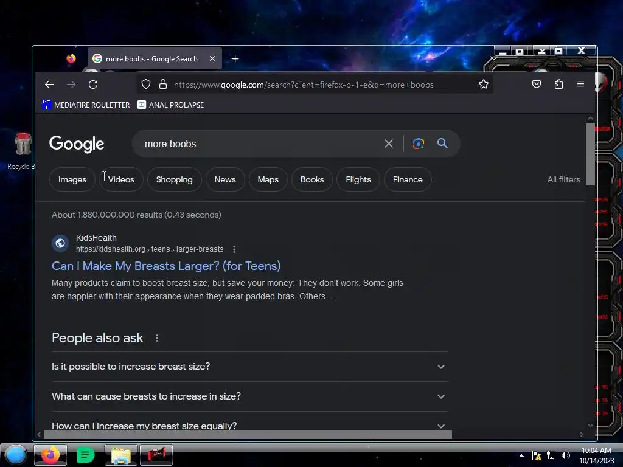Open the Start orb on taskbar
623x467 pixels.
pos(15,455)
